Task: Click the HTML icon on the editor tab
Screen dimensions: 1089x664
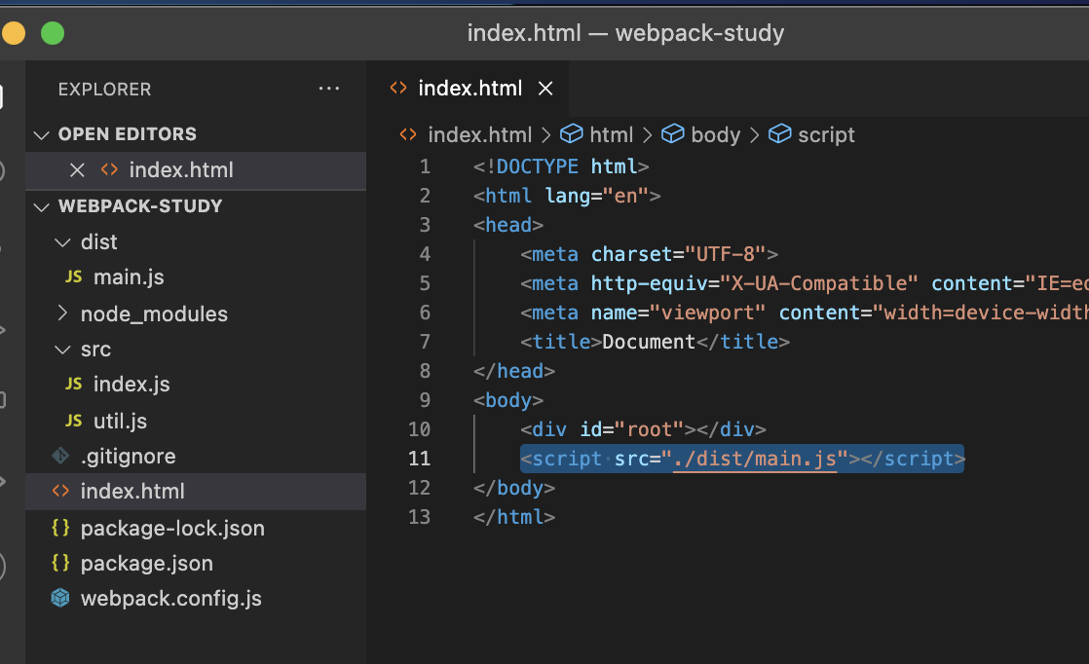Action: click(398, 89)
